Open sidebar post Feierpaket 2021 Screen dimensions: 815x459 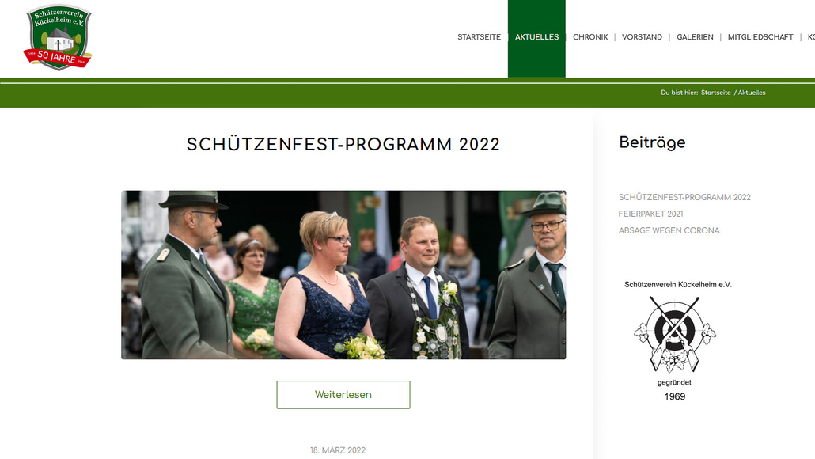[650, 214]
